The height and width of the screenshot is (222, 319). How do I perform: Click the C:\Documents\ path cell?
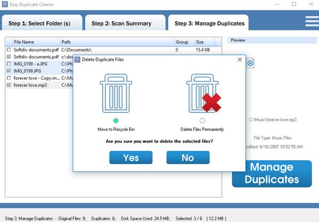point(77,50)
